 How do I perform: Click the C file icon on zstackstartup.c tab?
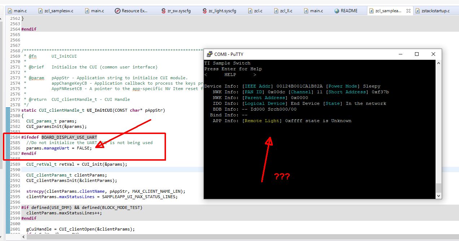coord(418,11)
